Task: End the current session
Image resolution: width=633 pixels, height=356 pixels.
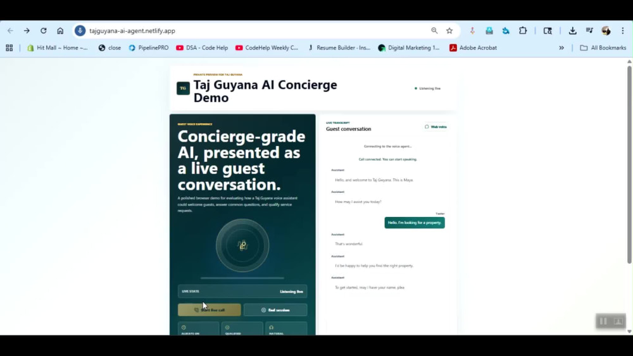Action: point(275,310)
